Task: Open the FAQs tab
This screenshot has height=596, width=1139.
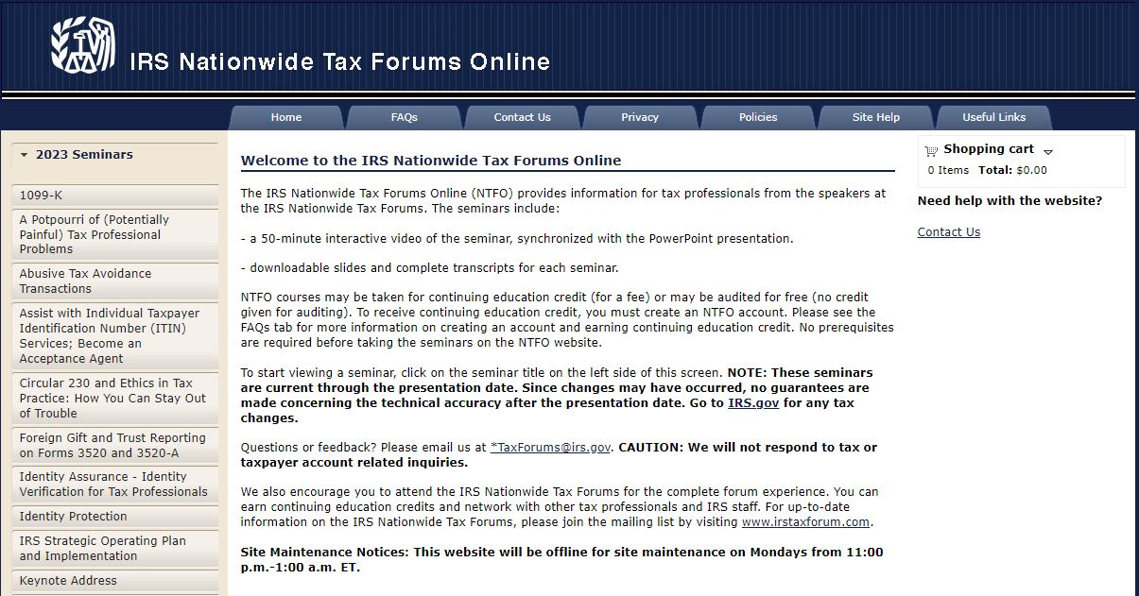Action: pos(404,117)
